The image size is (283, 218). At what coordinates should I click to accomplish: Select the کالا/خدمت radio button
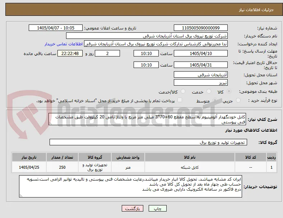183,91
